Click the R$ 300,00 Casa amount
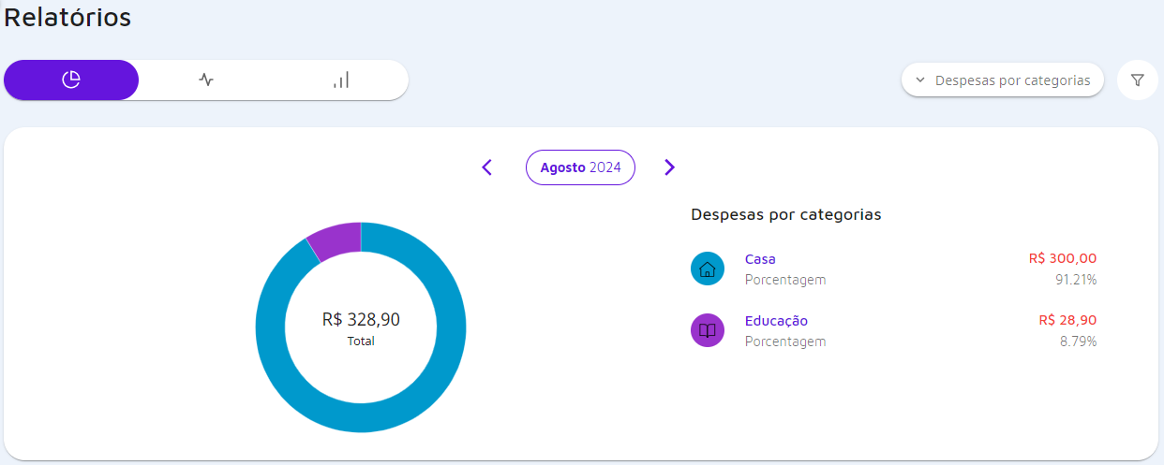The height and width of the screenshot is (465, 1164). 1062,258
